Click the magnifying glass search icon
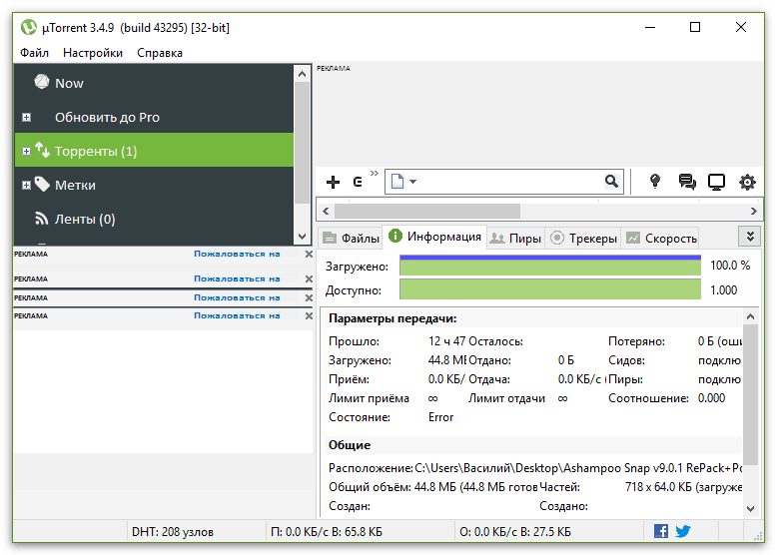The width and height of the screenshot is (777, 555). tap(611, 182)
